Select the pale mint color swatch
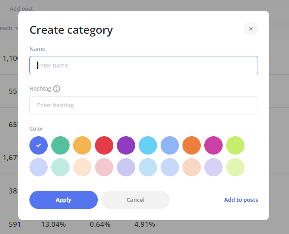Viewport: 289px width, 234px height. (x=60, y=167)
